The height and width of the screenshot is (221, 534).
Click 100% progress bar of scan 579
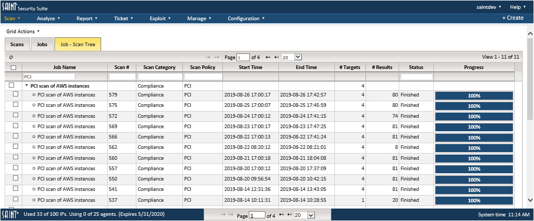[474, 95]
